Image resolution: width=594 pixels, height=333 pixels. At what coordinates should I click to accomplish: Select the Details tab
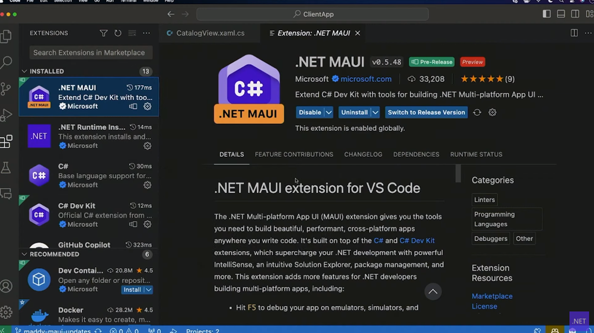pos(231,155)
